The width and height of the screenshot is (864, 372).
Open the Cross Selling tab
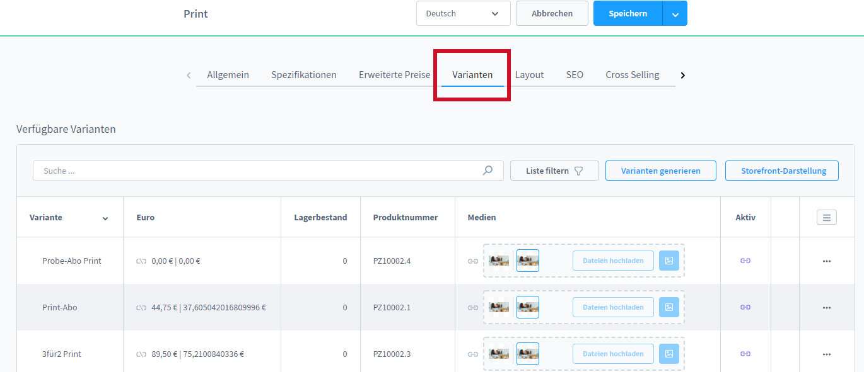(x=632, y=75)
